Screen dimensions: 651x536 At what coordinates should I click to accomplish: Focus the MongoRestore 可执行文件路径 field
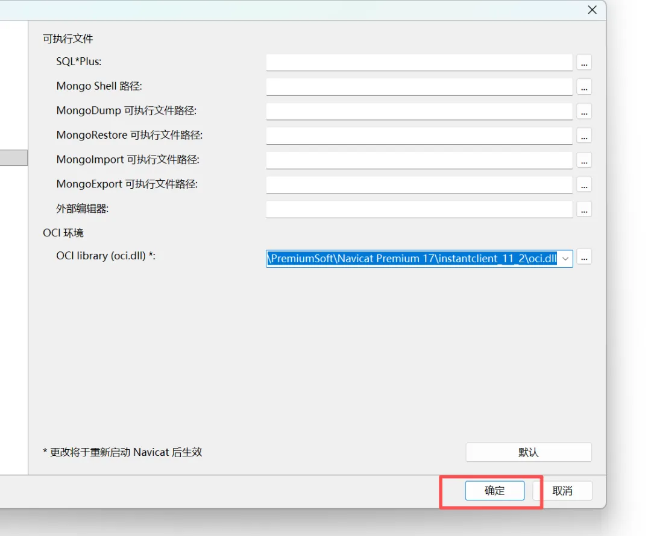(420, 136)
